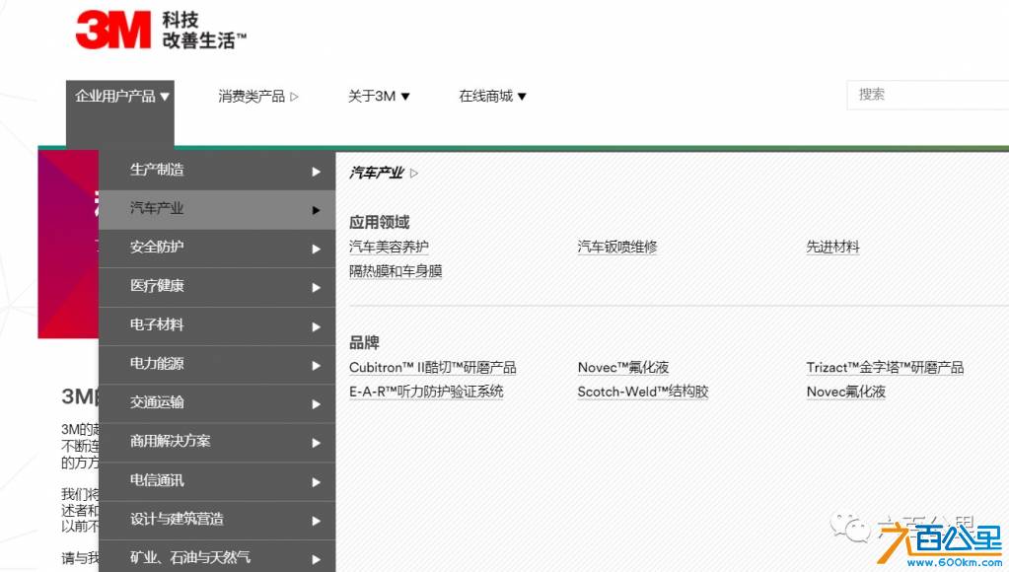Expand arrow beside 电子材料

click(x=316, y=326)
